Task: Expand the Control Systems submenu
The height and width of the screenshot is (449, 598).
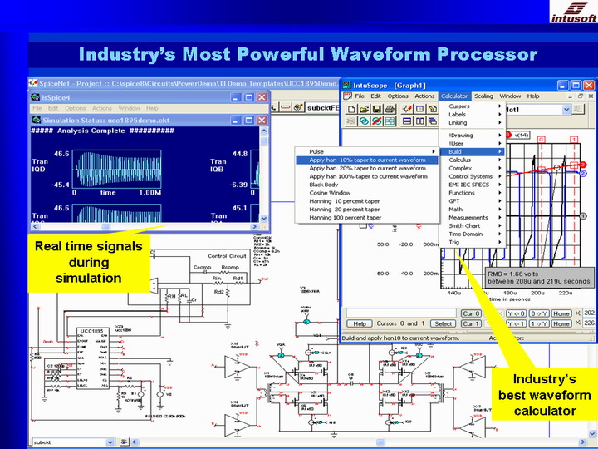Action: (x=472, y=176)
